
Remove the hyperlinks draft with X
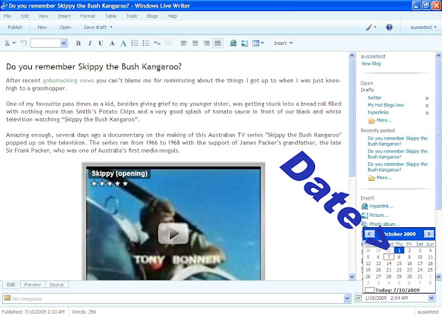point(427,113)
